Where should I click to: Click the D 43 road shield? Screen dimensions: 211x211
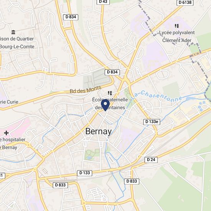point(103,2)
